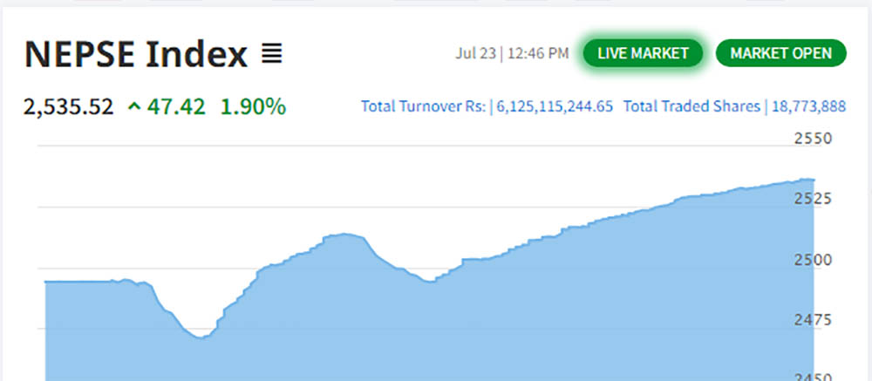
Task: Click the latest data point at chart's right end
Action: coord(812,180)
